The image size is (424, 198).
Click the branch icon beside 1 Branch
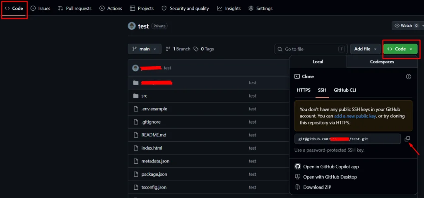click(168, 49)
